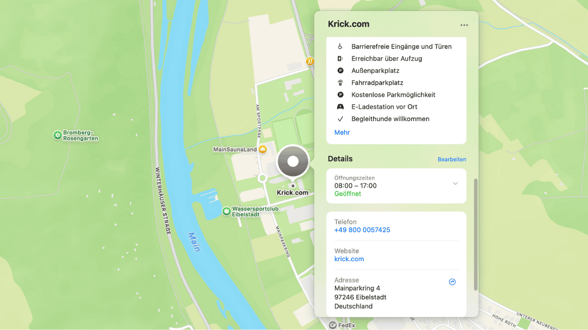Click the wheelchair accessible entrance icon

tap(340, 47)
